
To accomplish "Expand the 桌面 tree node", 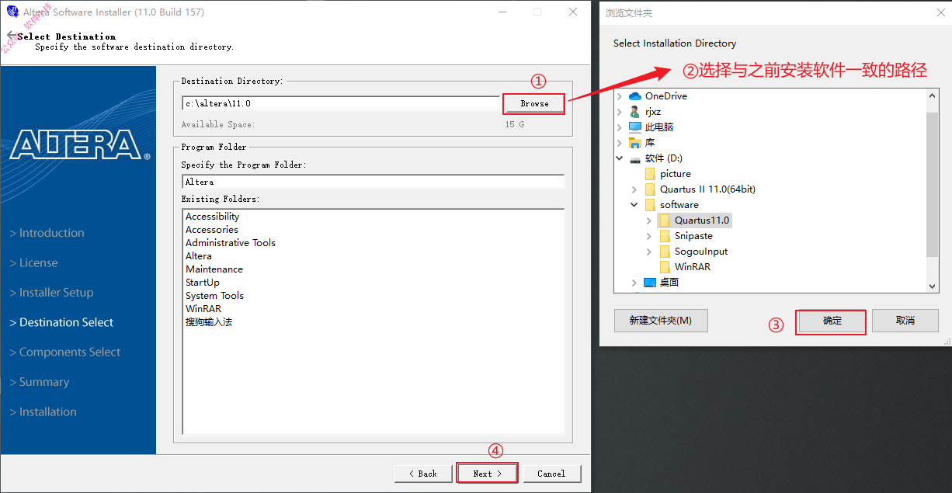I will (634, 283).
